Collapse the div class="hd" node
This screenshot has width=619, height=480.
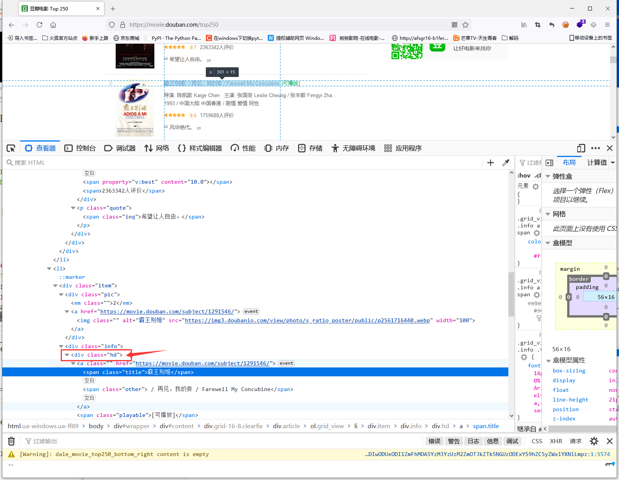click(67, 355)
